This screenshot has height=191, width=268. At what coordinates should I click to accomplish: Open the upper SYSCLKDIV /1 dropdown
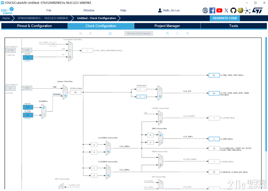click(141, 89)
